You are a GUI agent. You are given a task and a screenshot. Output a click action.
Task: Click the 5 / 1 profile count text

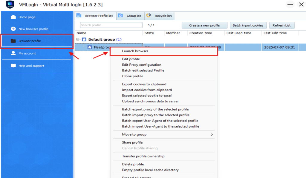(x=151, y=25)
